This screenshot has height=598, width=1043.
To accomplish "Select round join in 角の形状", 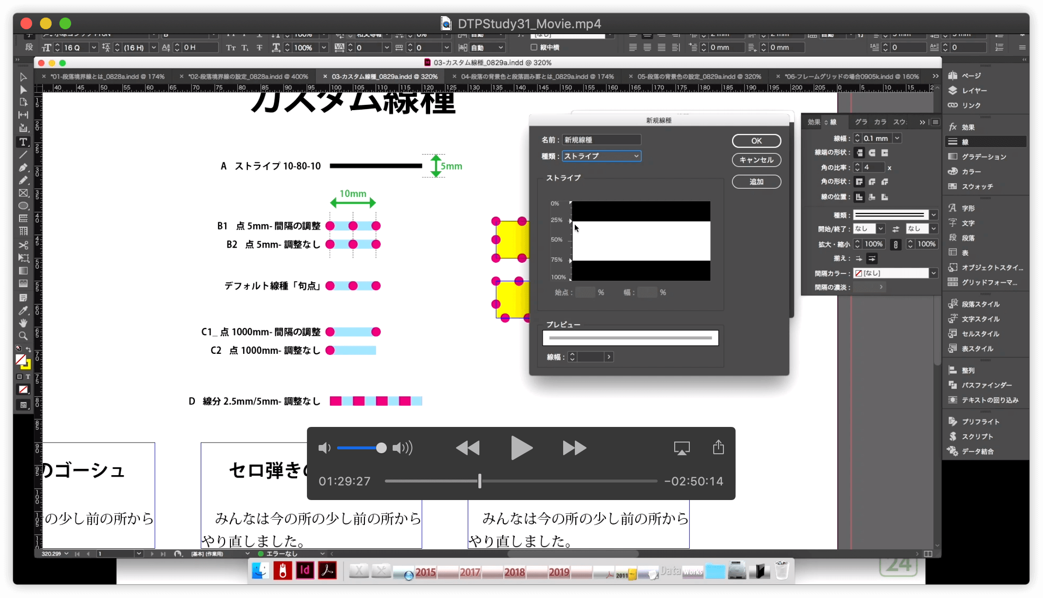I will tap(872, 182).
